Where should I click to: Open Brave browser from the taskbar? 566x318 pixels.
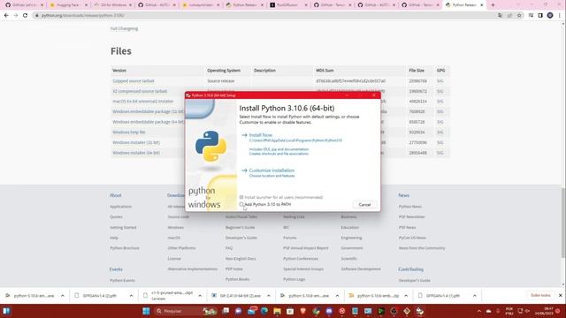(x=302, y=311)
